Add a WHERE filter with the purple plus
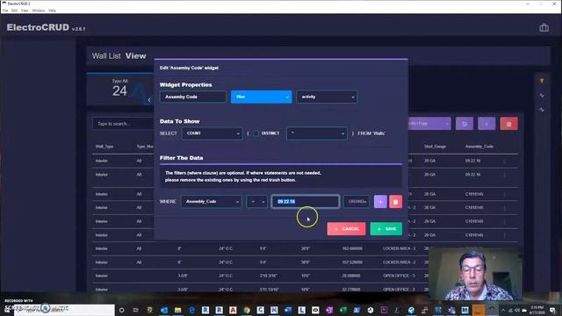 tap(380, 202)
